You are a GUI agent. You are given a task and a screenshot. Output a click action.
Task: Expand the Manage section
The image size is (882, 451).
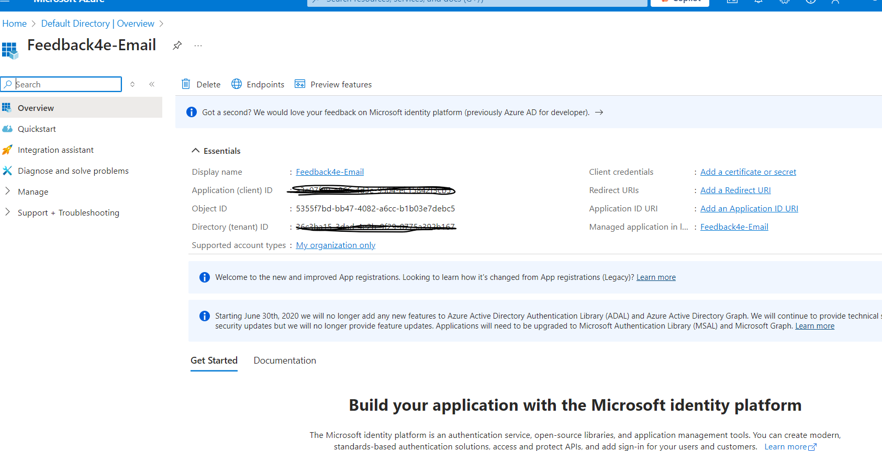(33, 192)
